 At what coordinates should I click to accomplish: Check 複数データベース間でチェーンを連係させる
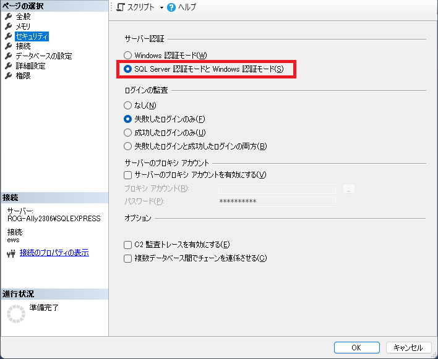(x=127, y=258)
